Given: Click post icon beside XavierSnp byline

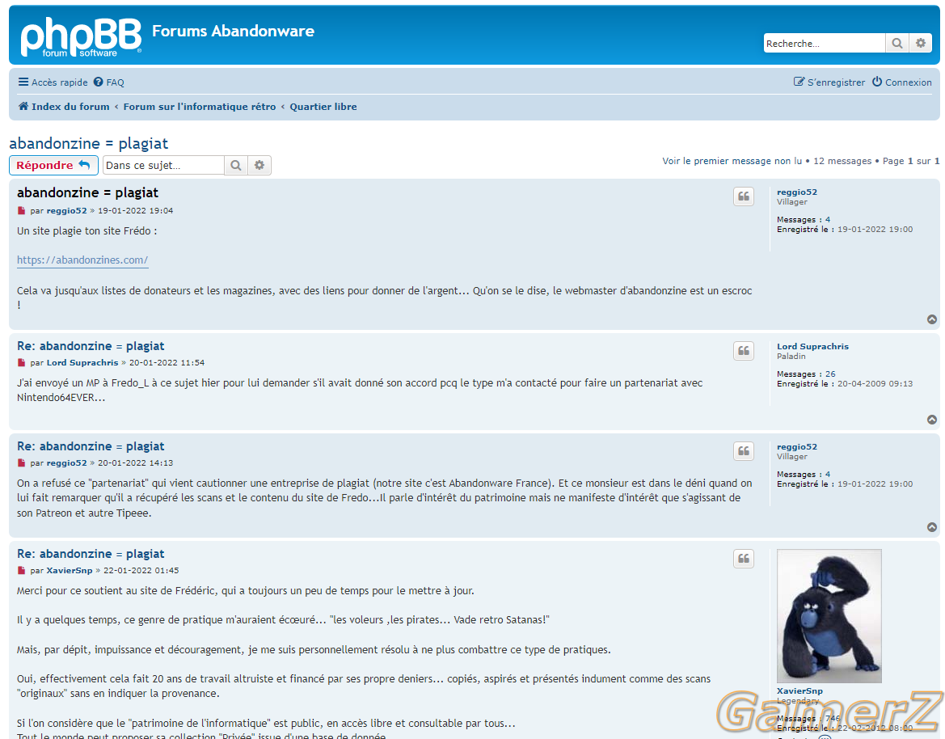Looking at the screenshot, I should (x=22, y=571).
